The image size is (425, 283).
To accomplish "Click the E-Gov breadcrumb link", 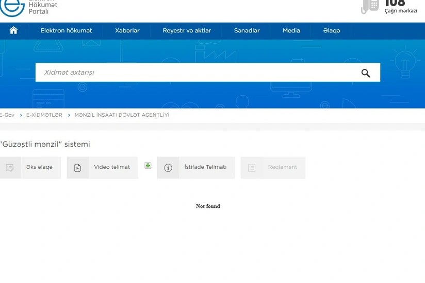I will [7, 115].
